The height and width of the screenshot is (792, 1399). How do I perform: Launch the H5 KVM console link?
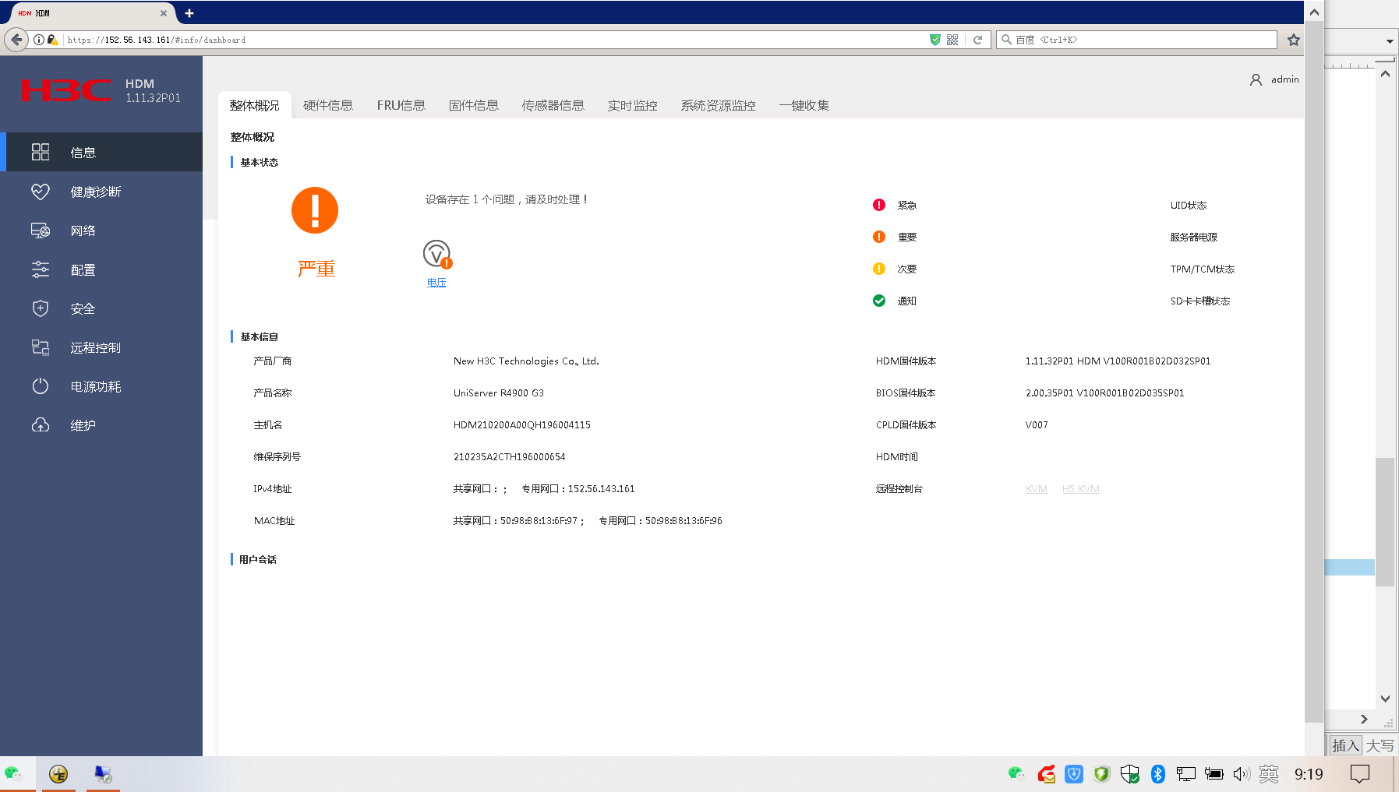[1081, 489]
